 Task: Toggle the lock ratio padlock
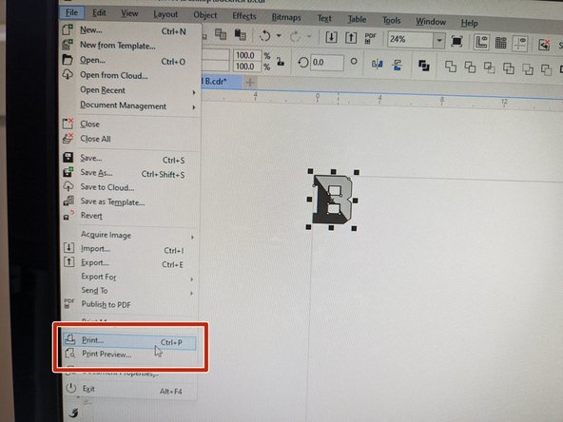(x=281, y=62)
